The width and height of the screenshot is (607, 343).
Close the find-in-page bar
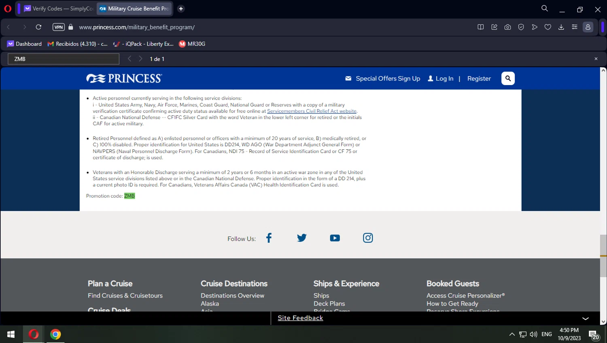coord(596,59)
